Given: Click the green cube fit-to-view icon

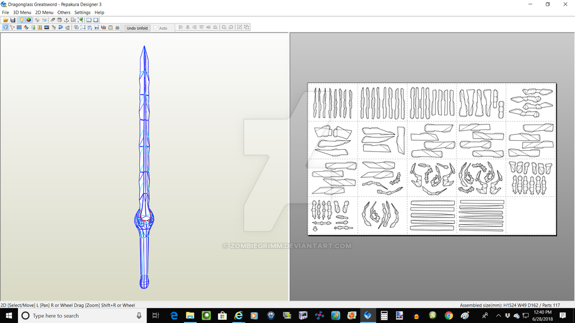Looking at the screenshot, I should pyautogui.click(x=81, y=20).
